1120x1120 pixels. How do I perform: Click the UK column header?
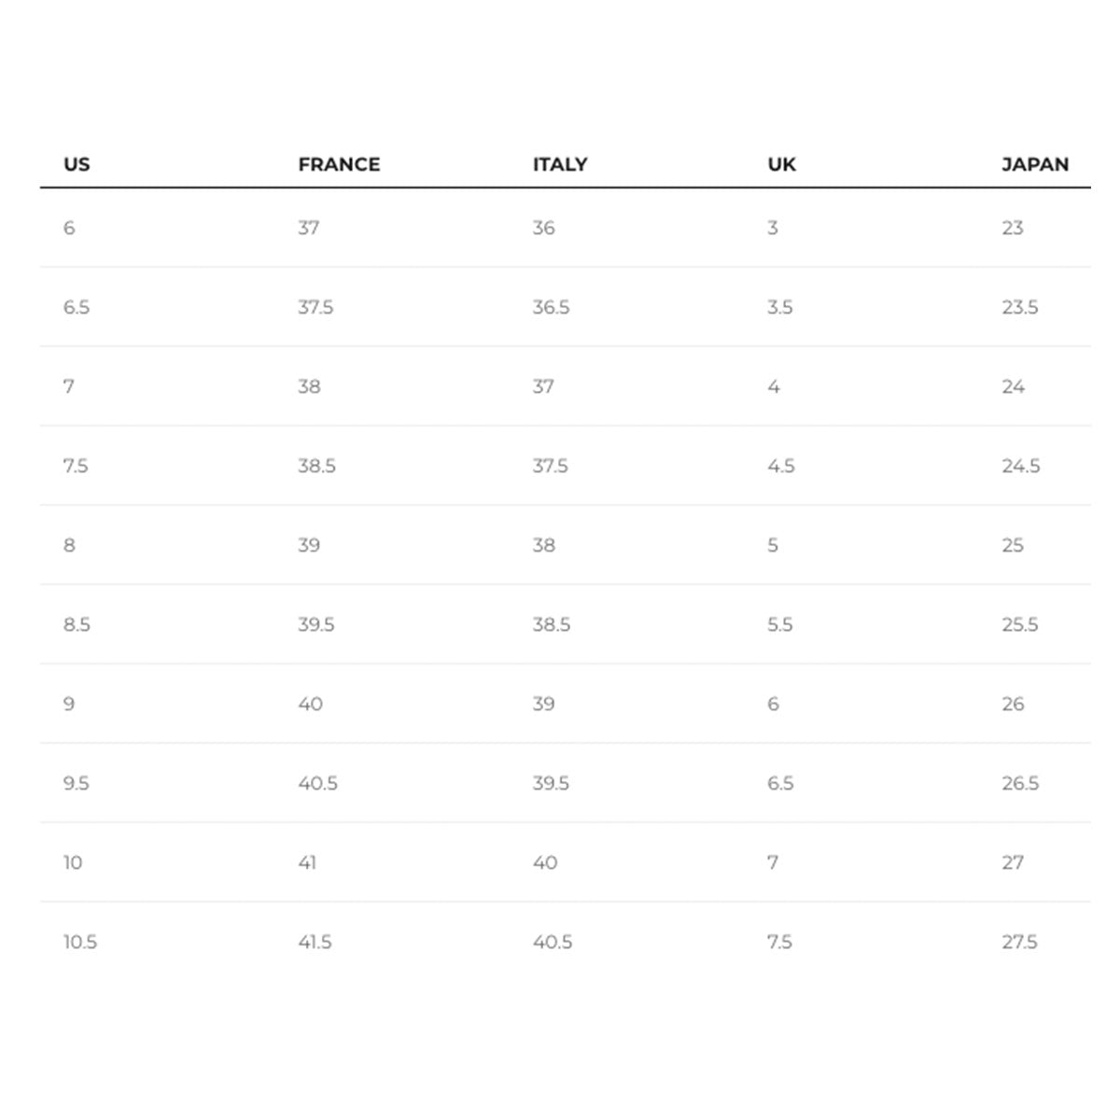tap(781, 164)
